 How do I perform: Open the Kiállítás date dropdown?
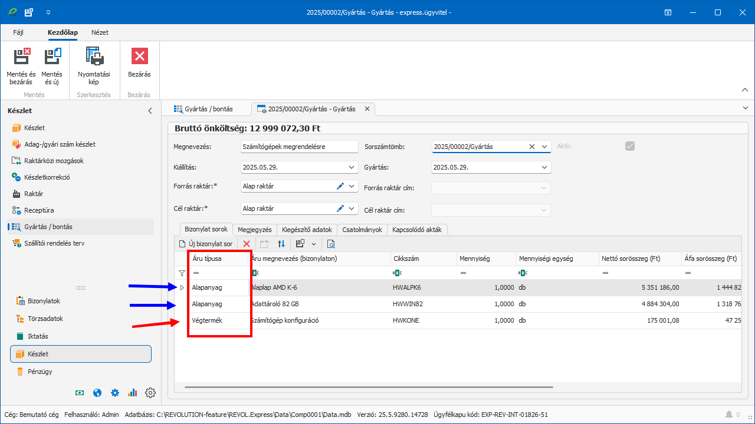[353, 167]
